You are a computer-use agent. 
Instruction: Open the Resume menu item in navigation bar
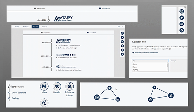(x=35, y=27)
